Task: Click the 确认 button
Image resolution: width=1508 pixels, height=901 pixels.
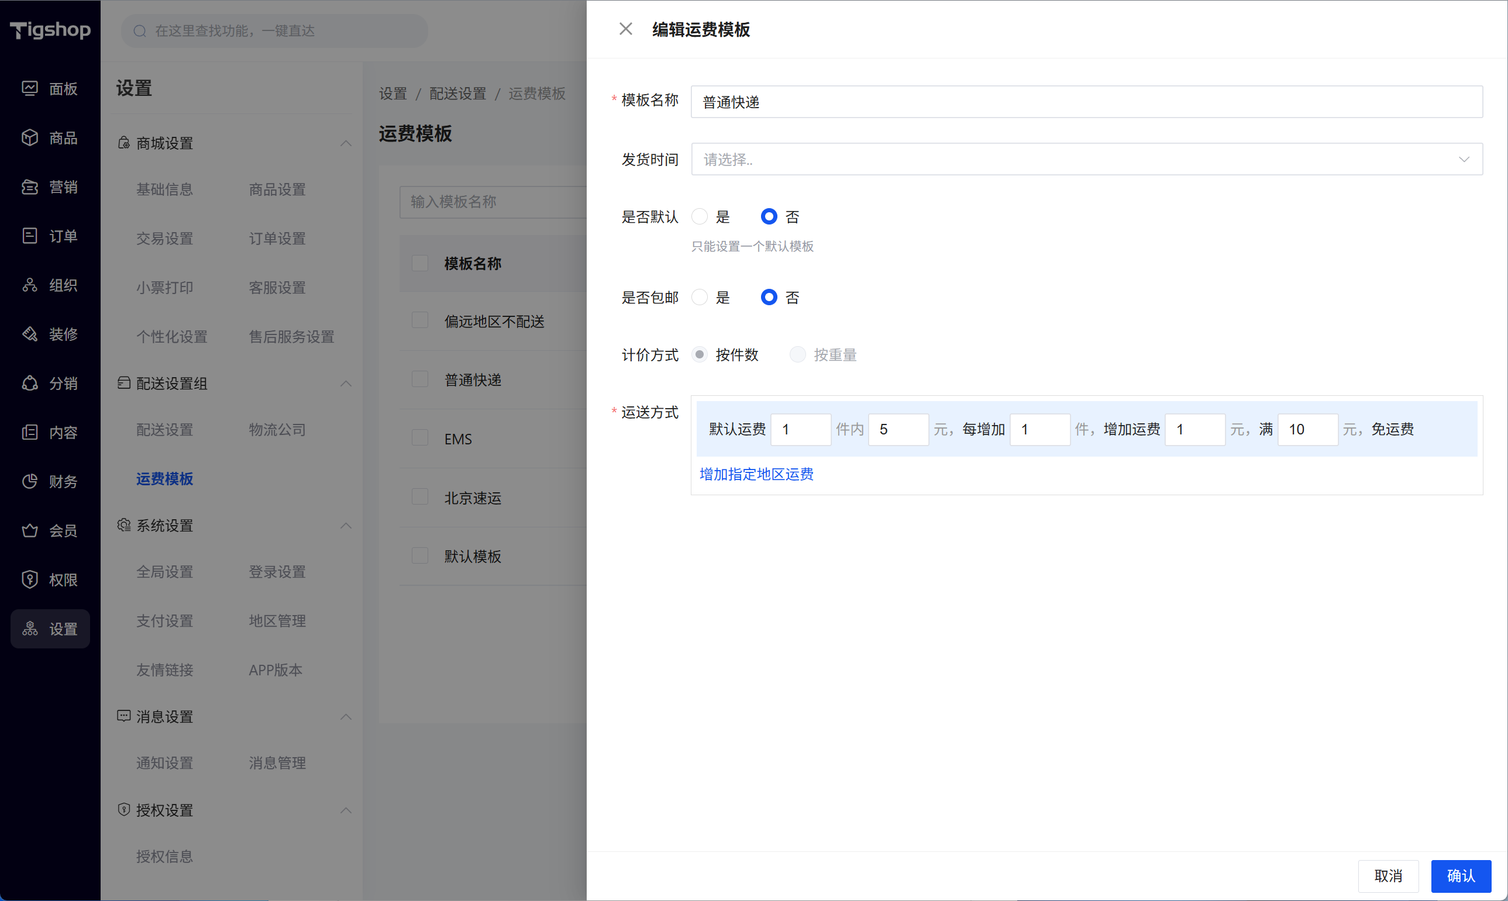Action: 1461,875
